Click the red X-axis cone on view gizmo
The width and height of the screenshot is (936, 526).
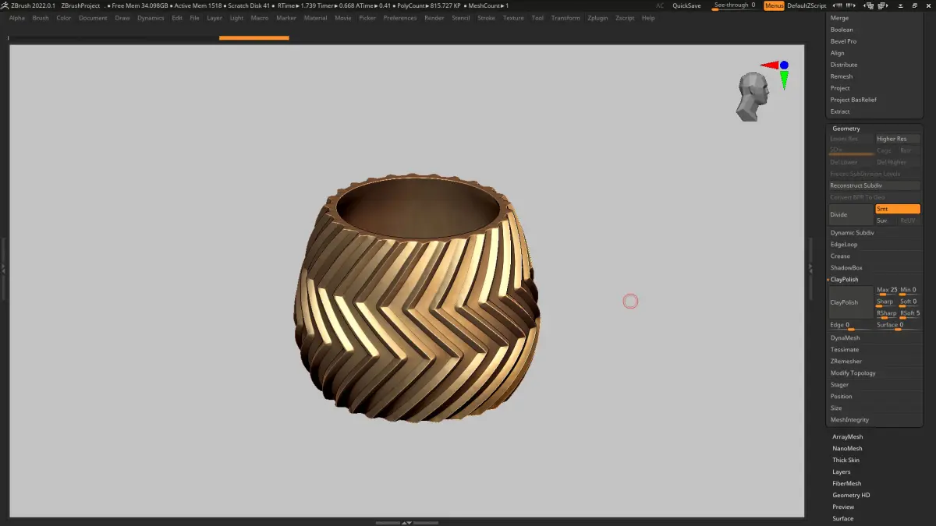(769, 65)
